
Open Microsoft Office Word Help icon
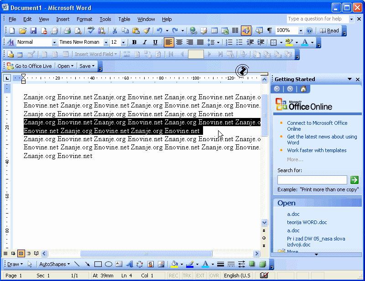pyautogui.click(x=309, y=31)
